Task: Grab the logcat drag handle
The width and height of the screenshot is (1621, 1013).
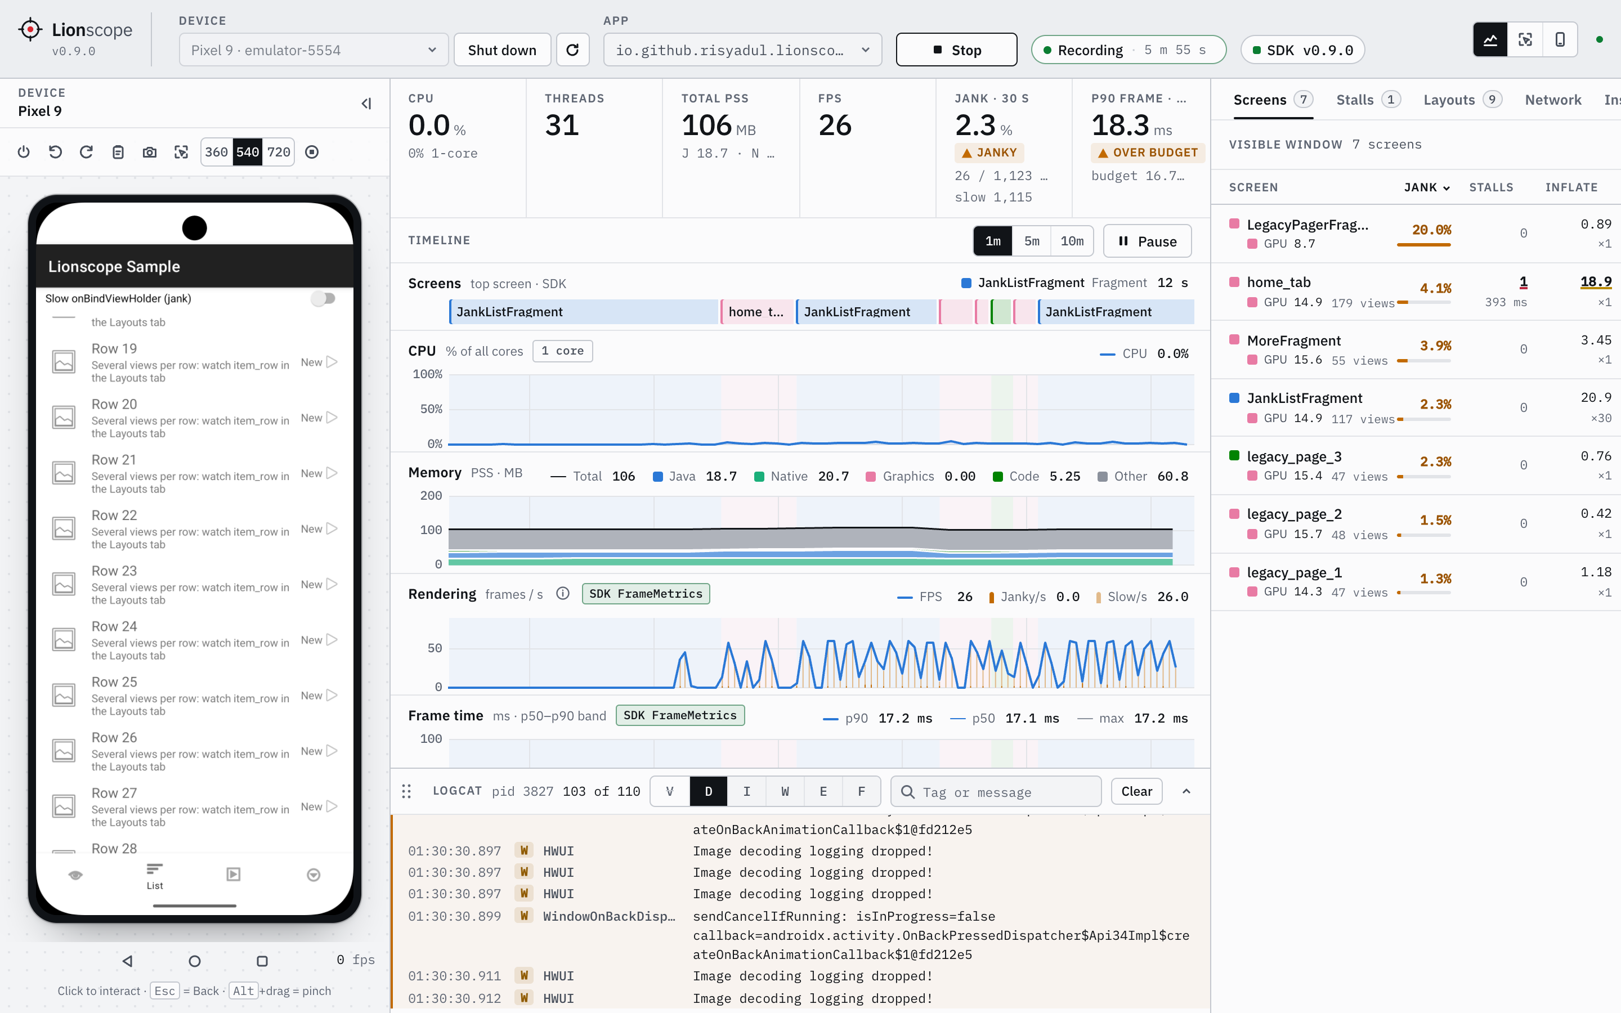Action: point(406,791)
